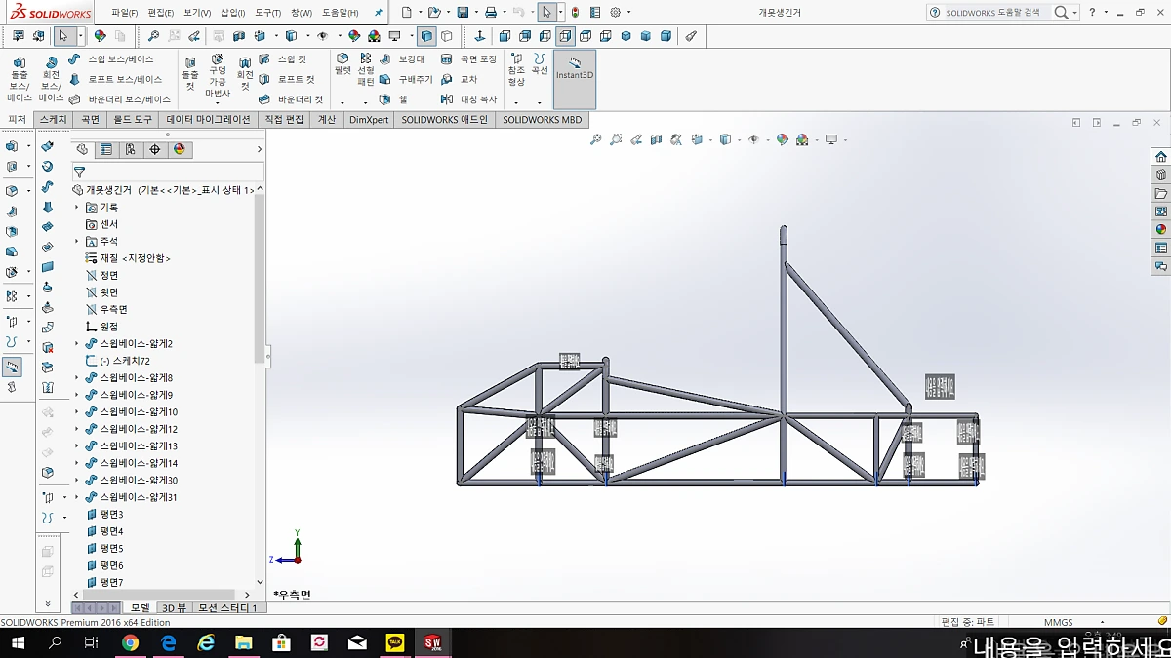Open Chrome from the Windows taskbar
Viewport: 1171px width, 658px height.
tap(130, 642)
